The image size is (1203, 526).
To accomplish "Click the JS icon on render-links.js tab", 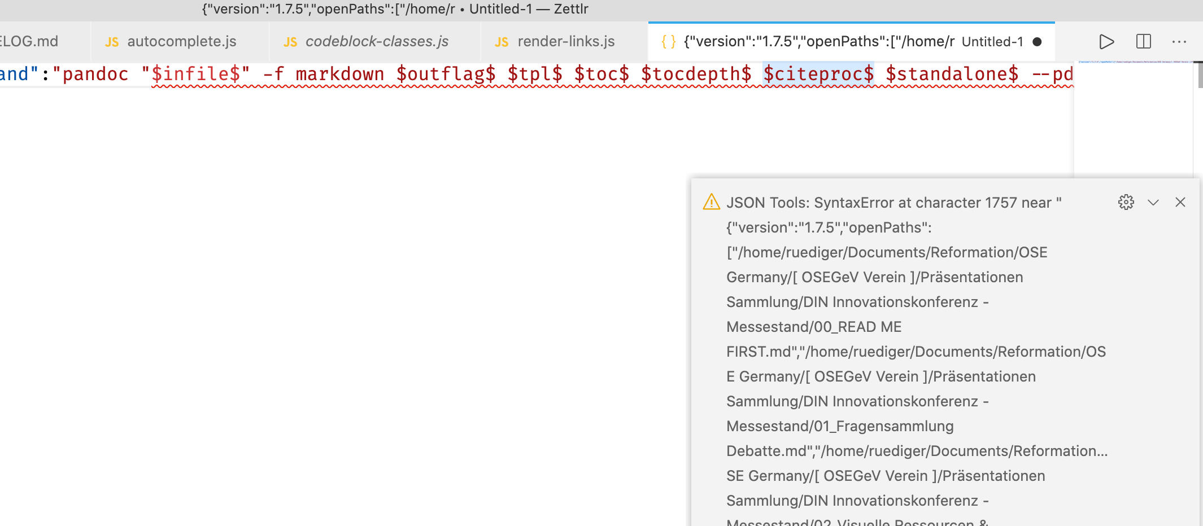I will [500, 41].
